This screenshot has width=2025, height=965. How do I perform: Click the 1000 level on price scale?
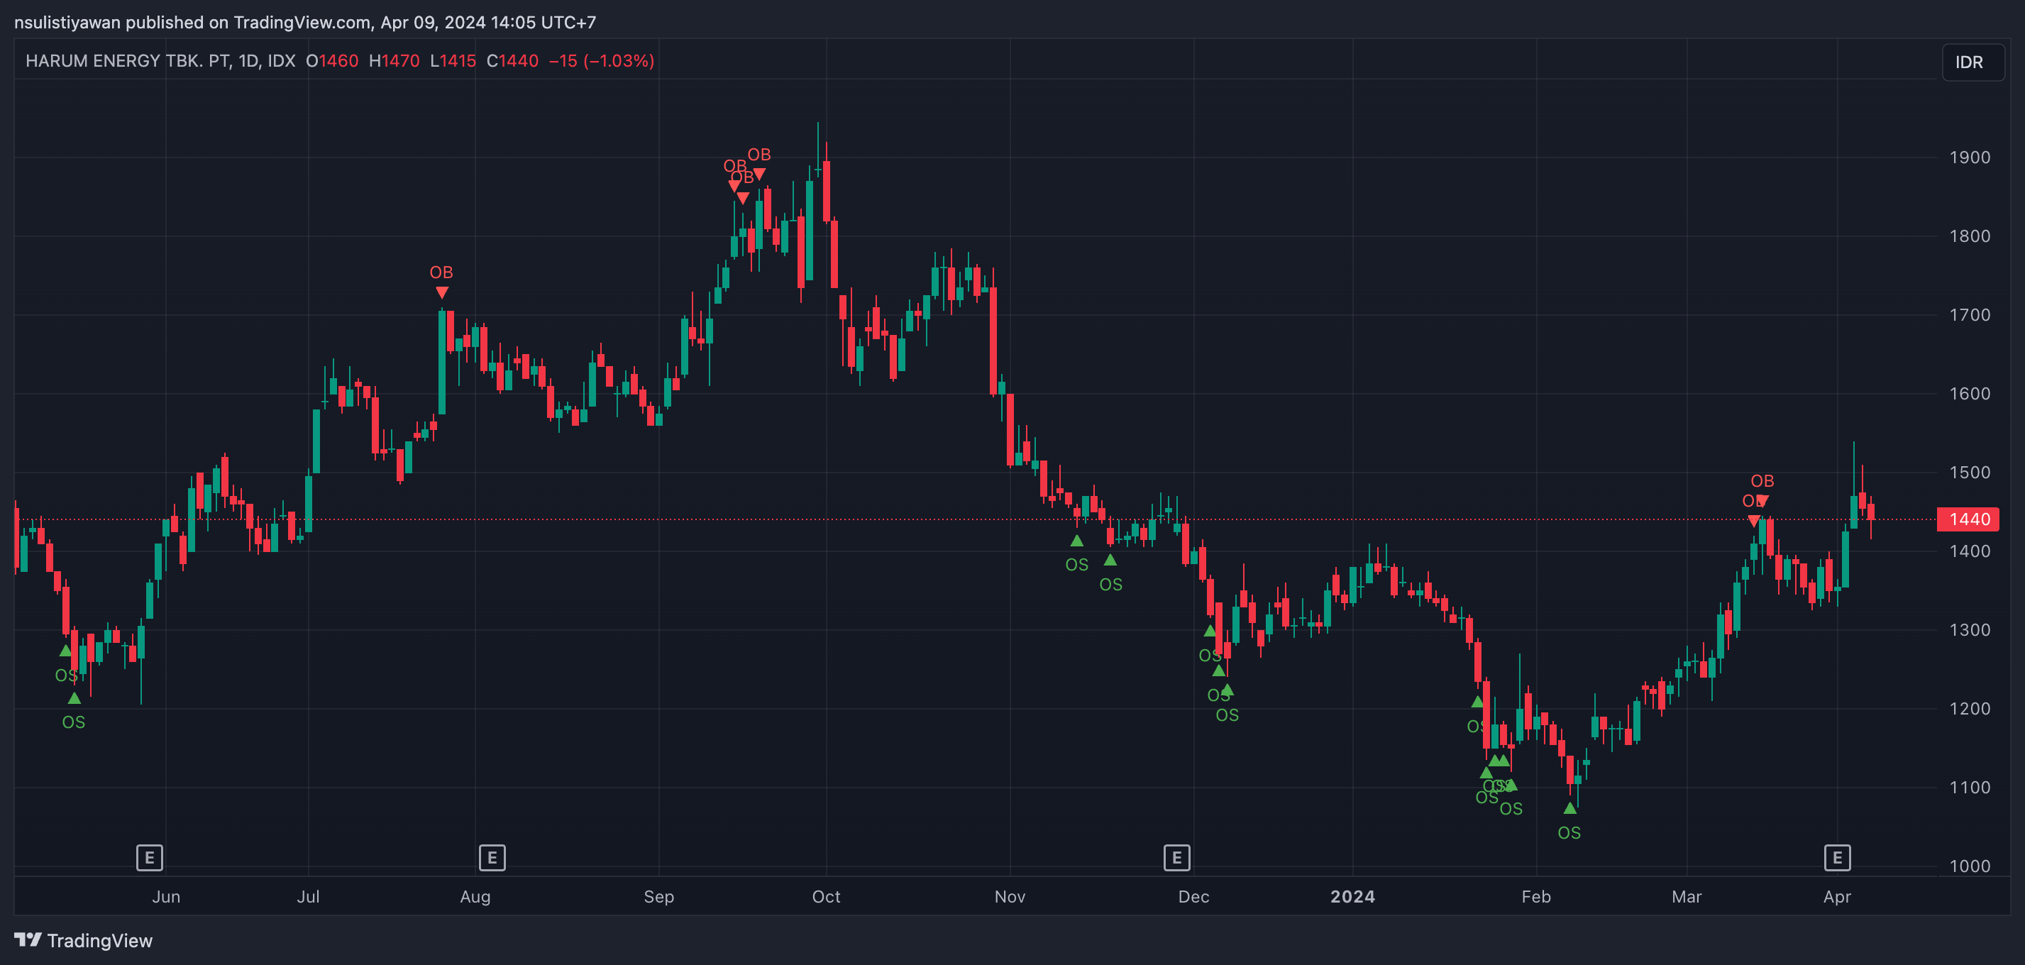pos(1969,866)
